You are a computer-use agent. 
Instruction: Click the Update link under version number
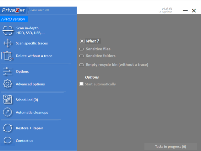tap(165, 12)
